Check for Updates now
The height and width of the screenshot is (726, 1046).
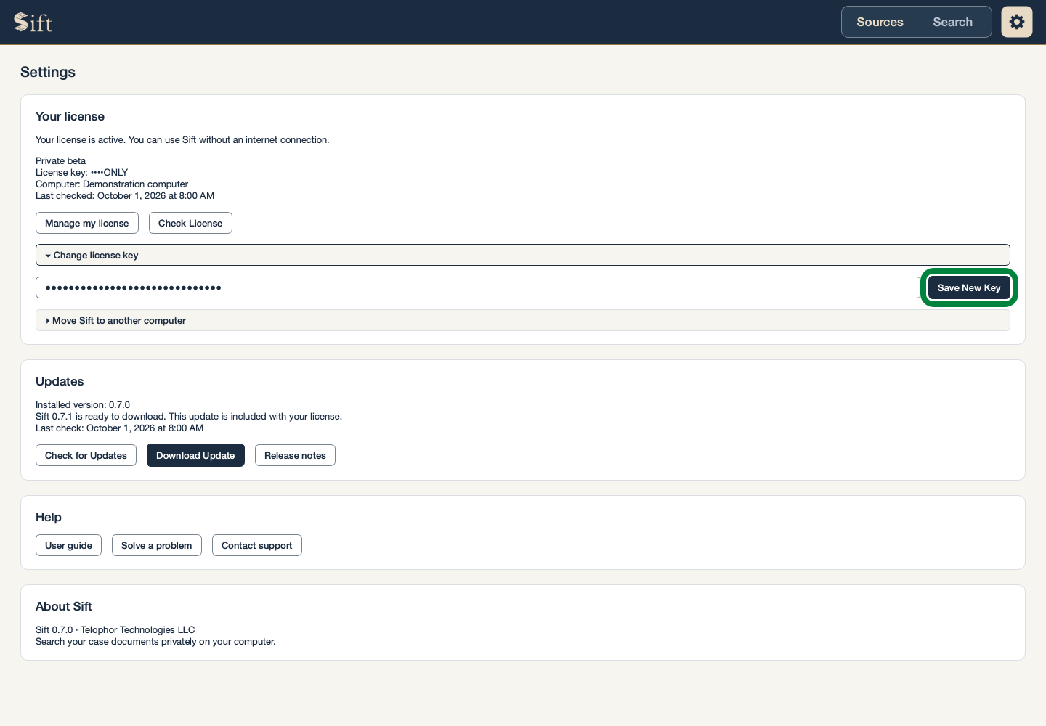(x=86, y=455)
